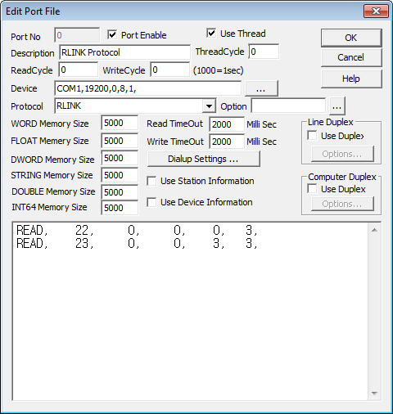
Task: Click scroll up arrow in text area
Action: [374, 230]
